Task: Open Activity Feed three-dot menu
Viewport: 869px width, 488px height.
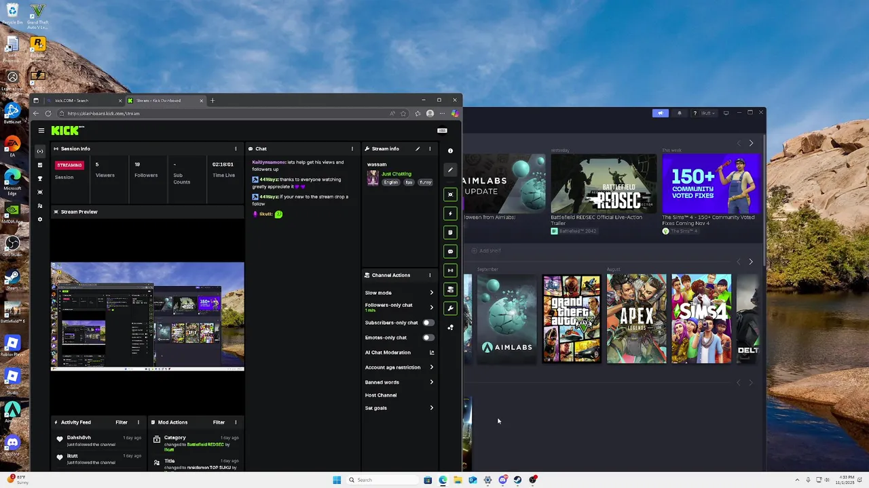Action: 138,422
